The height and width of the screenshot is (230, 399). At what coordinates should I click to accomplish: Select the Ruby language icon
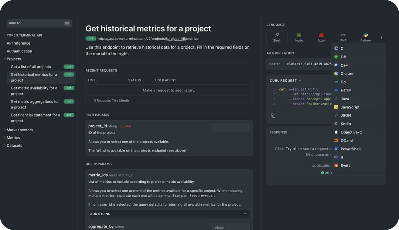[x=321, y=37]
